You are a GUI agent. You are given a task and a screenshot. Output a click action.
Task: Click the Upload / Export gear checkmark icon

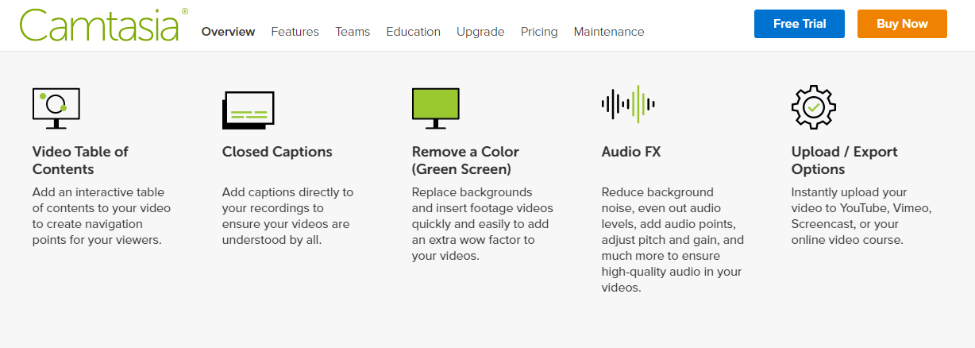pyautogui.click(x=814, y=106)
